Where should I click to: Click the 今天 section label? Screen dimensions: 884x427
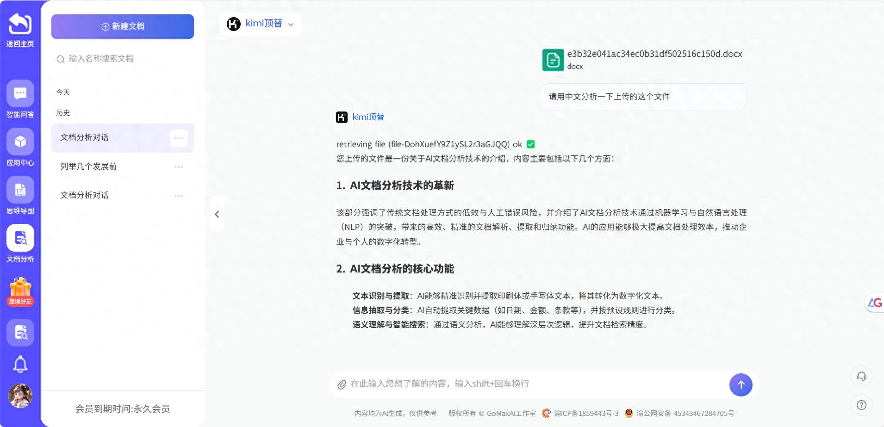tap(63, 93)
